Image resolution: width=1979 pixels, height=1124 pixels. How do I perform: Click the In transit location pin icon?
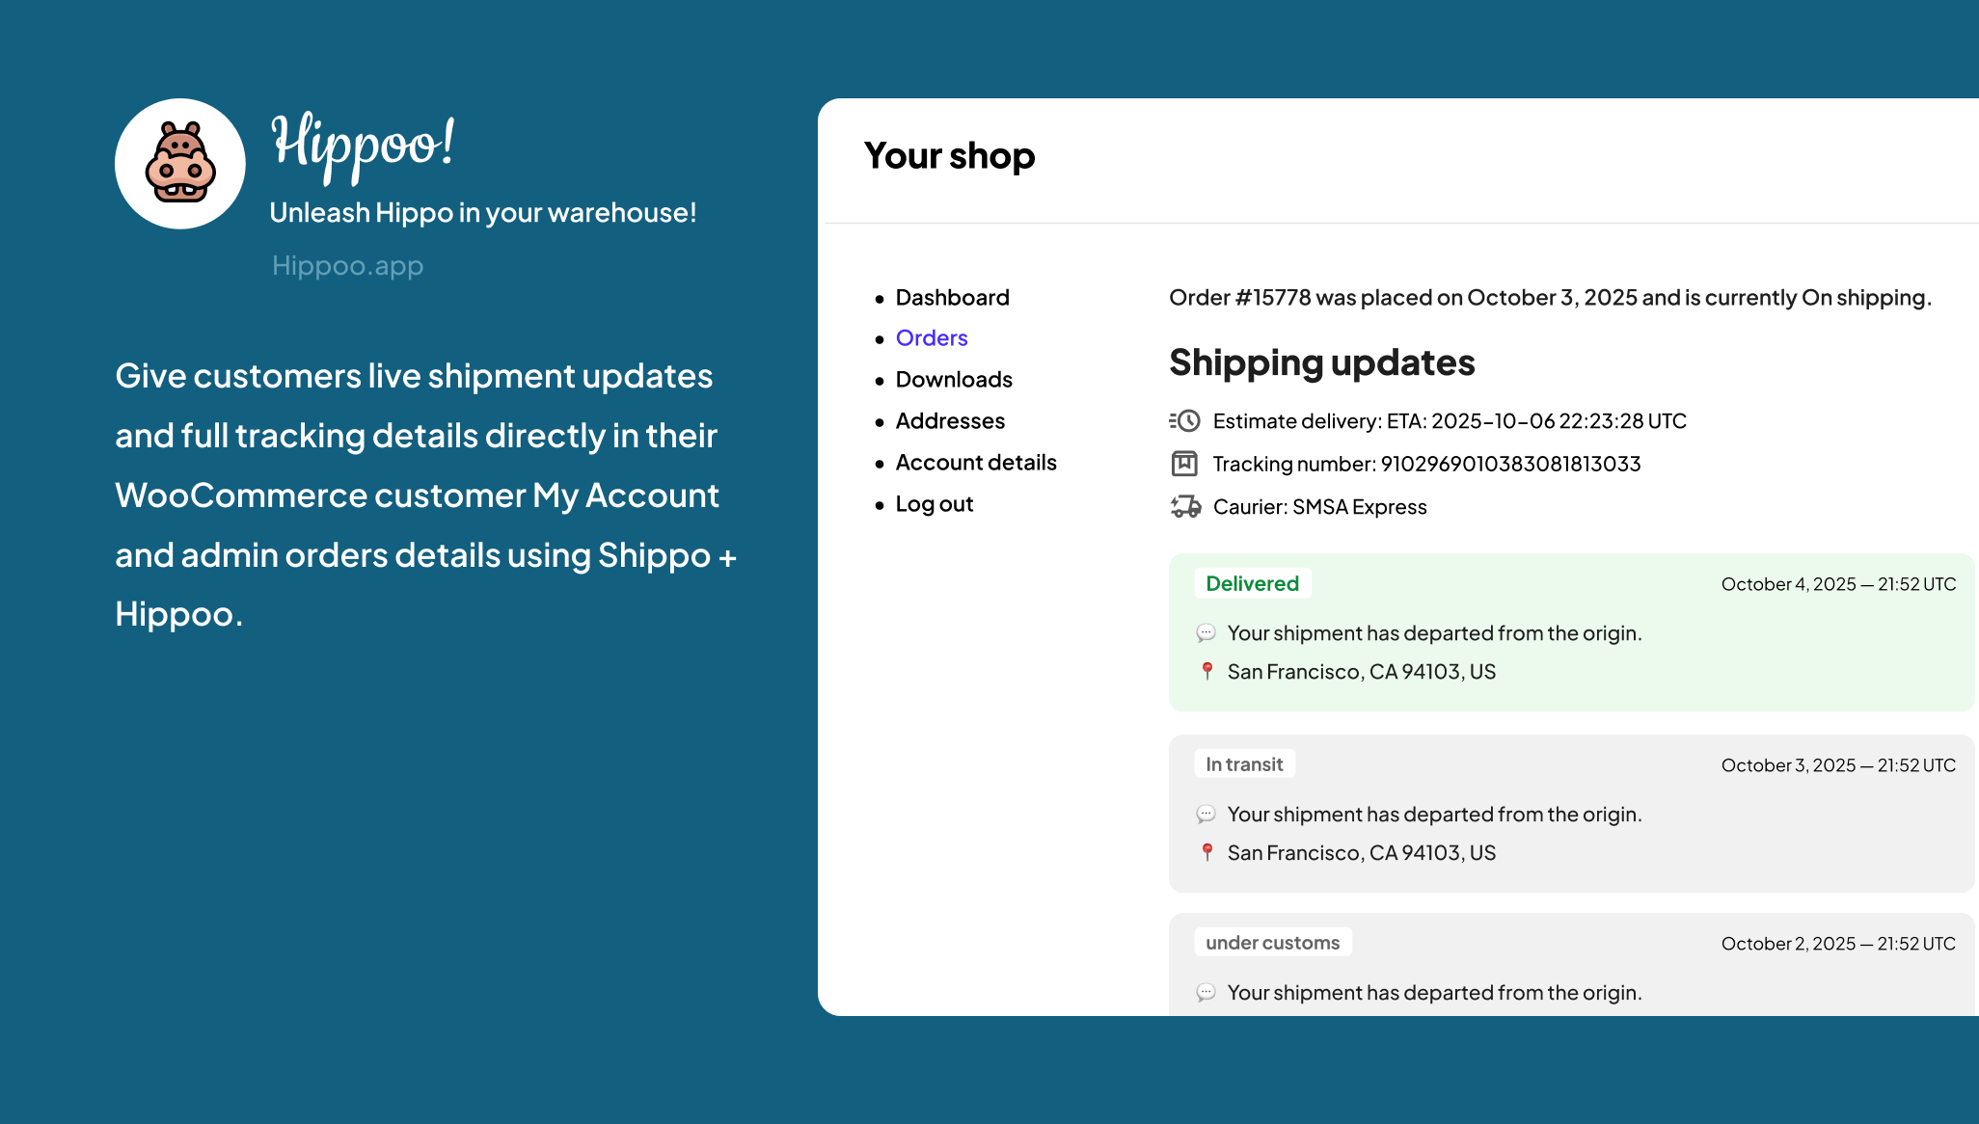1206,852
